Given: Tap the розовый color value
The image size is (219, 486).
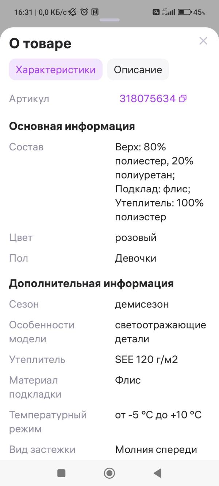Looking at the screenshot, I should (136, 238).
